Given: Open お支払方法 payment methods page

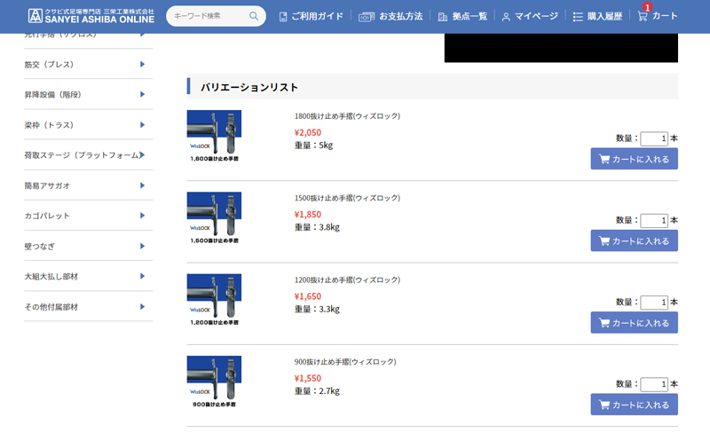Looking at the screenshot, I should tap(390, 16).
